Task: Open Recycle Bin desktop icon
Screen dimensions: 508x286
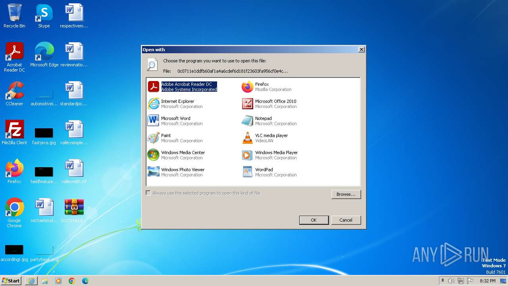Action: 14,16
